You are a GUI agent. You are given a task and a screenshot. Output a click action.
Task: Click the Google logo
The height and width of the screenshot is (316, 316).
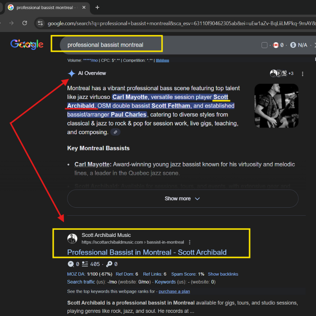coord(27,44)
